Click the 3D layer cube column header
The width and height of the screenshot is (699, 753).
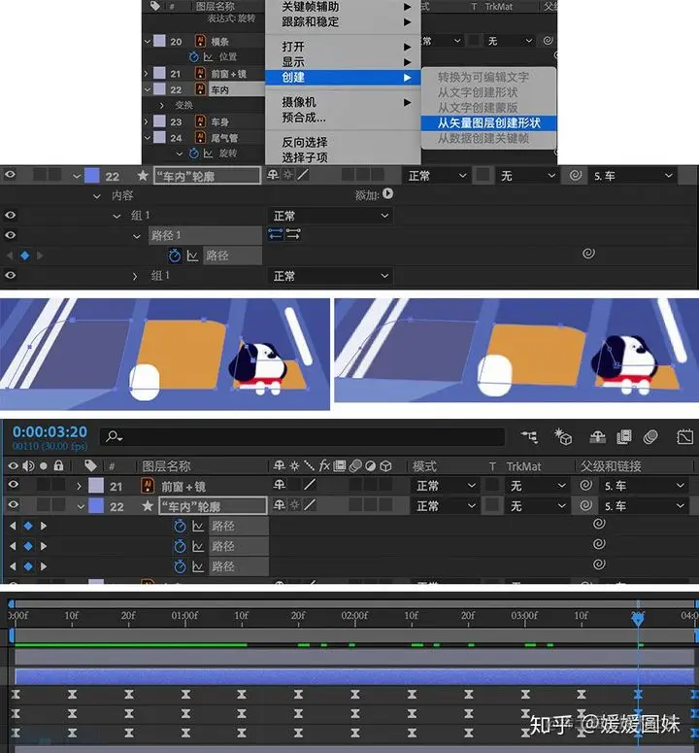click(x=385, y=465)
